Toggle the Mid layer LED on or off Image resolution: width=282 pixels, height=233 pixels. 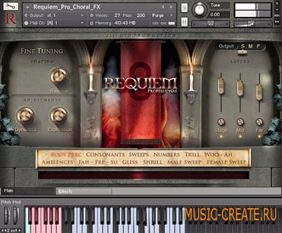(x=240, y=137)
